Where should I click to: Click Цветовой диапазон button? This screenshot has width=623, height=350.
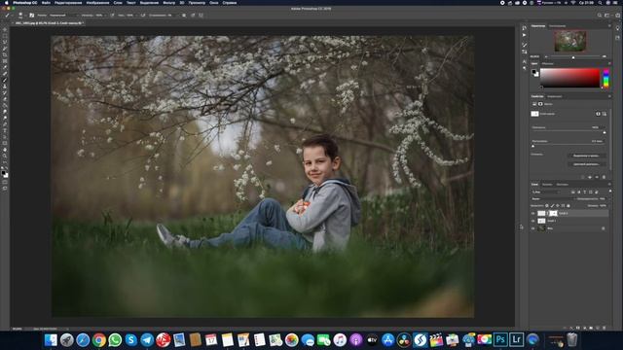click(586, 164)
